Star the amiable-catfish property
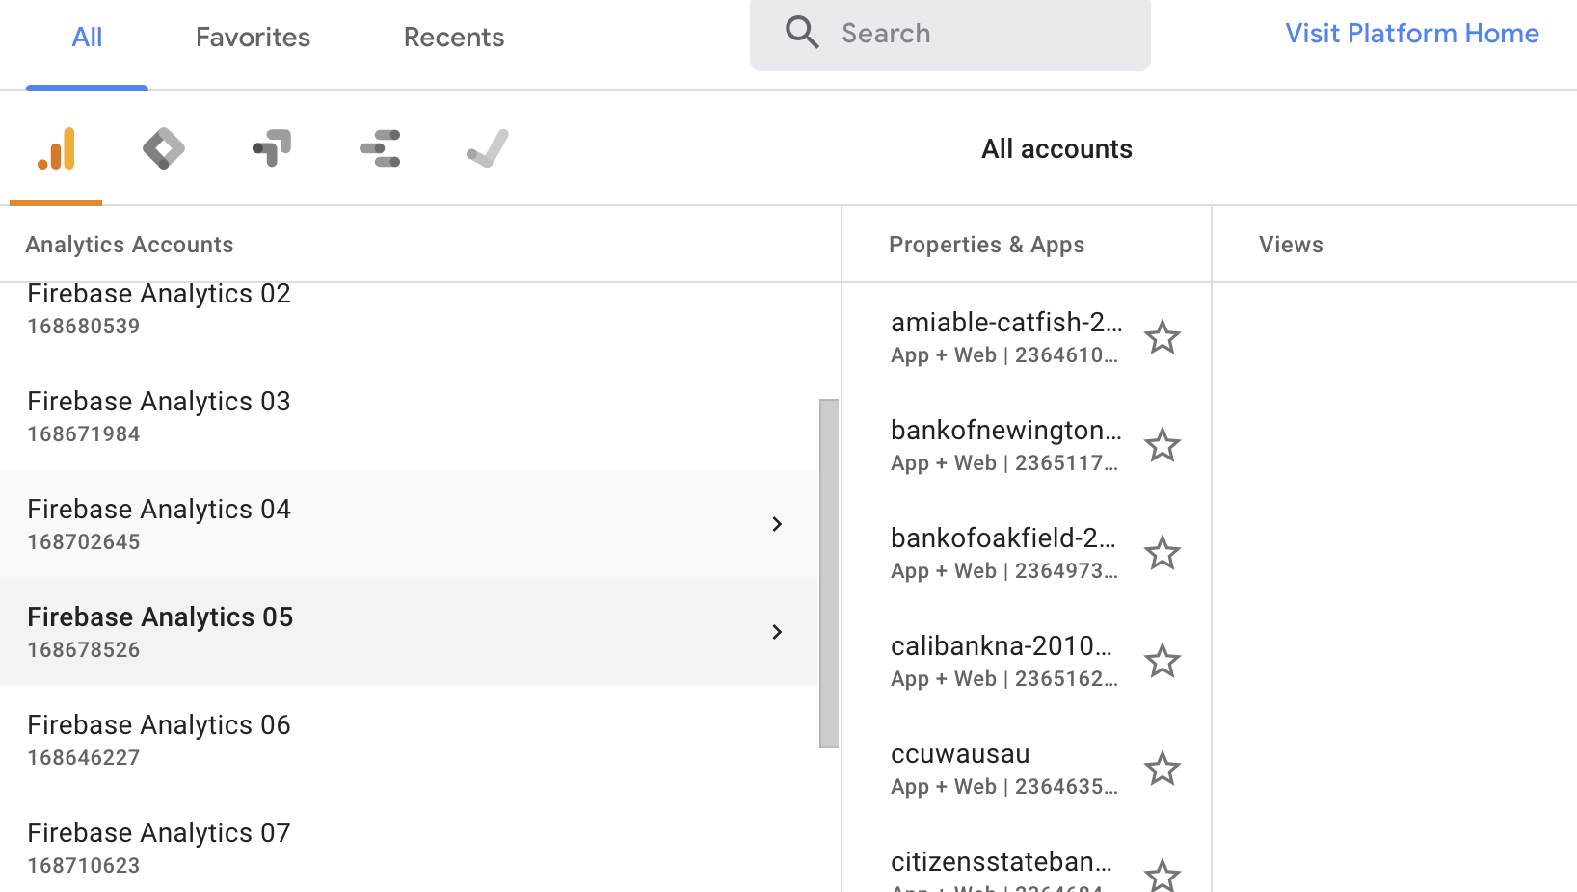The width and height of the screenshot is (1577, 892). point(1163,337)
